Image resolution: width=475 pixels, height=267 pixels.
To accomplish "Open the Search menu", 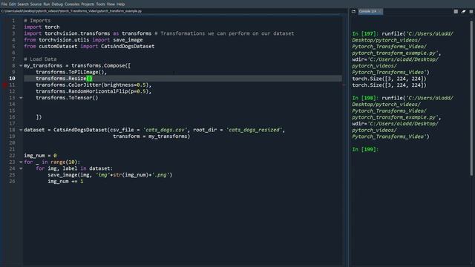I will point(23,4).
